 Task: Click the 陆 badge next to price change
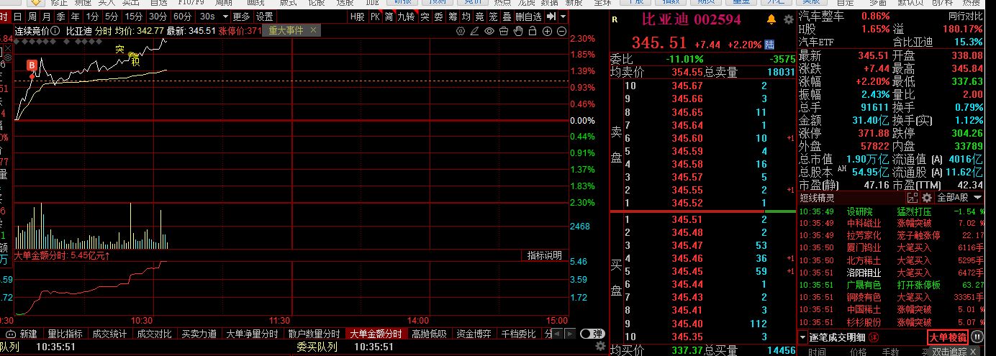point(769,44)
